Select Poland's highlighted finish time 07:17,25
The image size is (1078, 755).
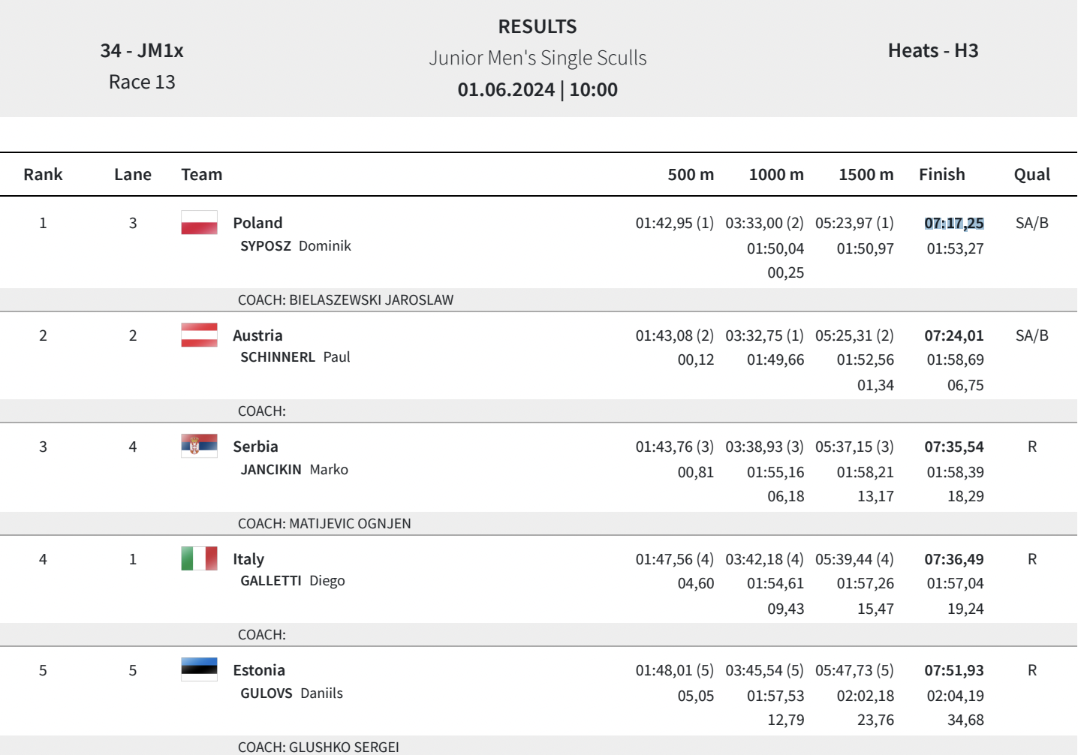(953, 224)
